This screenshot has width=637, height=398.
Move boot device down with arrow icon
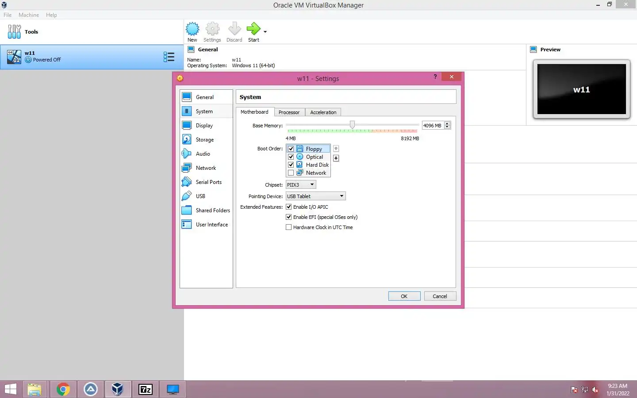(x=336, y=158)
